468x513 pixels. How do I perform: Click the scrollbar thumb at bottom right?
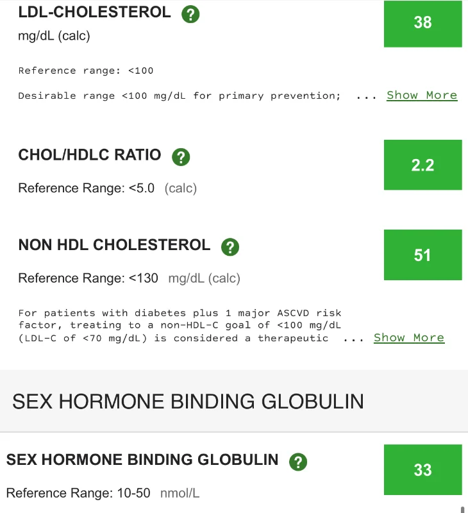[462, 510]
